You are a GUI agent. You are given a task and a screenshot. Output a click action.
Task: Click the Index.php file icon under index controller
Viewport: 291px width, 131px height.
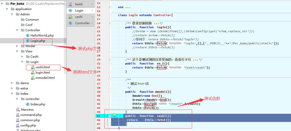coord(28,104)
